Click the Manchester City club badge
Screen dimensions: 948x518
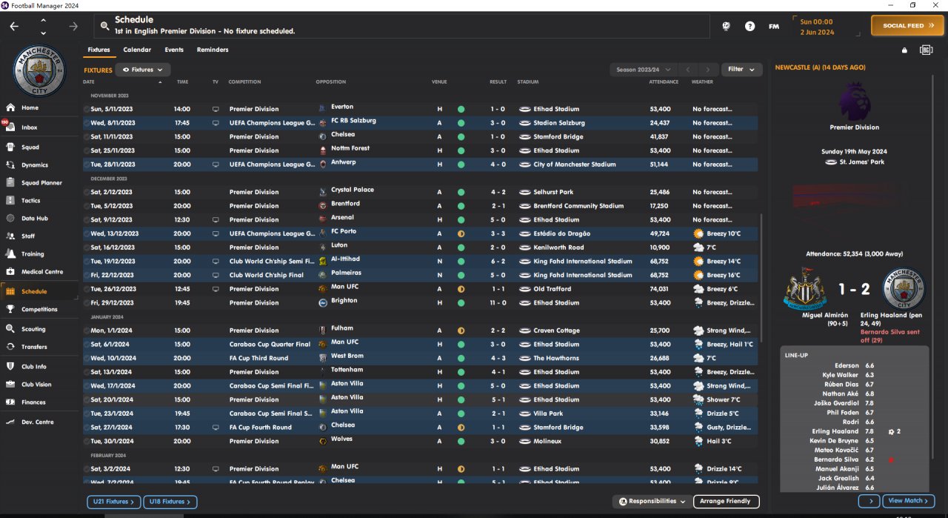[39, 70]
